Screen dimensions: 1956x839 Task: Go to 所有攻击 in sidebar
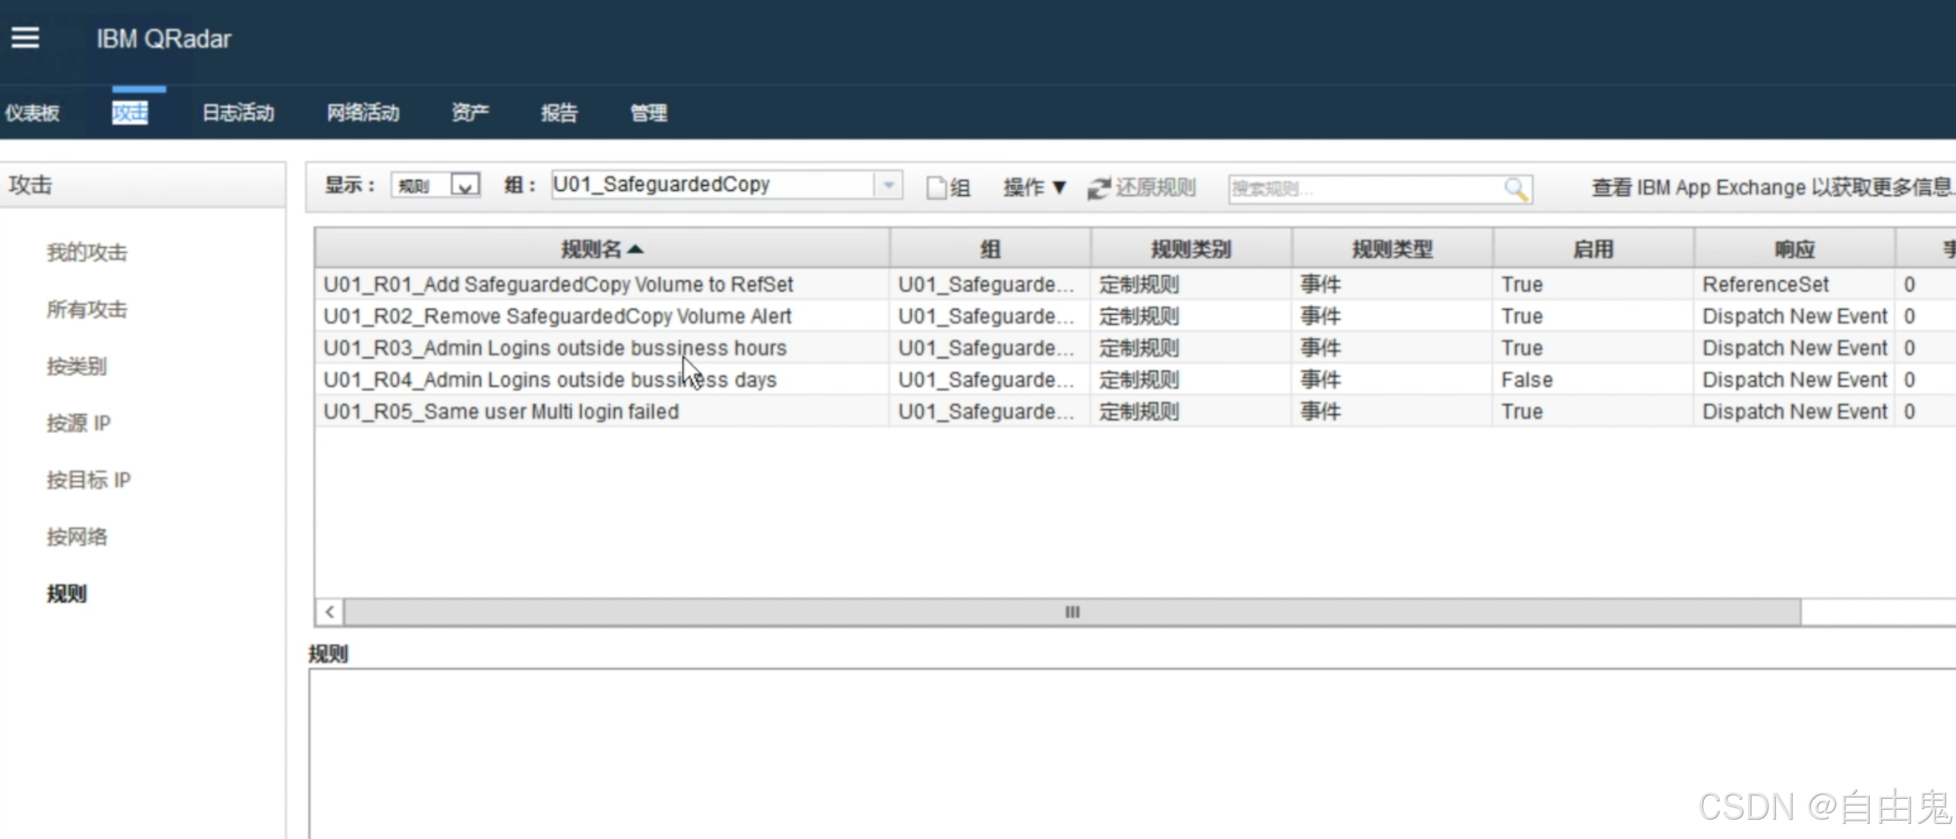[x=87, y=309]
